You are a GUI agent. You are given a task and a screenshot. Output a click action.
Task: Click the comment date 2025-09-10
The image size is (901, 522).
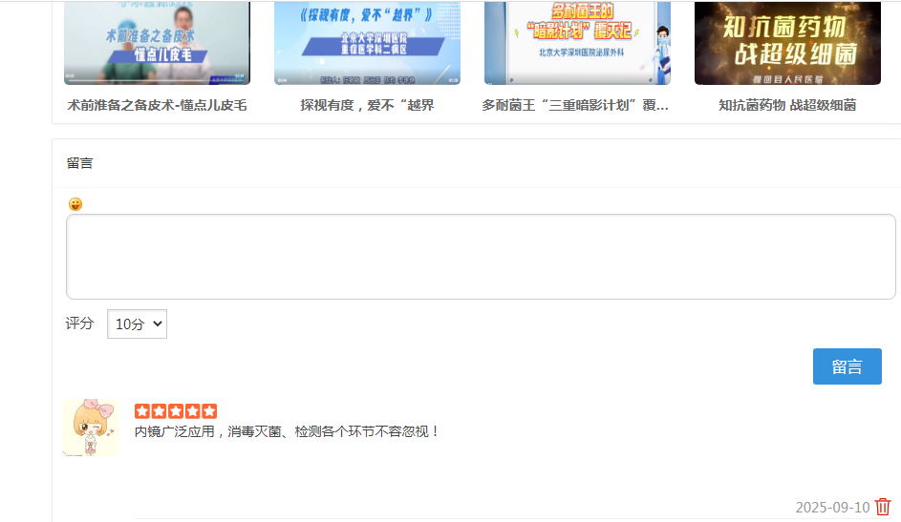tap(832, 508)
